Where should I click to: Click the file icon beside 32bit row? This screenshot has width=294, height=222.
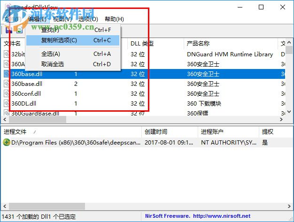pyautogui.click(x=7, y=54)
